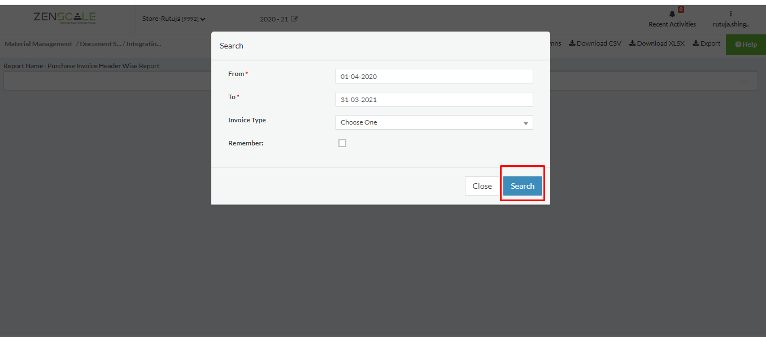Click the Report Name text line
The width and height of the screenshot is (766, 337).
click(81, 66)
